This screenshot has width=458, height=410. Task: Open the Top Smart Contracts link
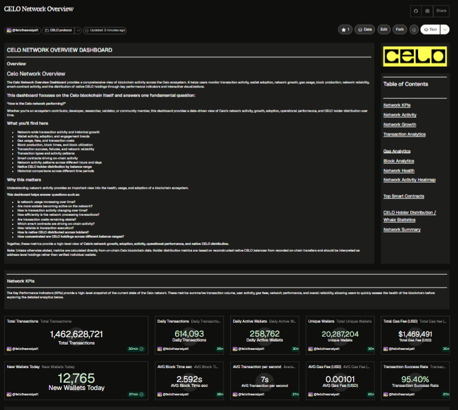tap(403, 197)
